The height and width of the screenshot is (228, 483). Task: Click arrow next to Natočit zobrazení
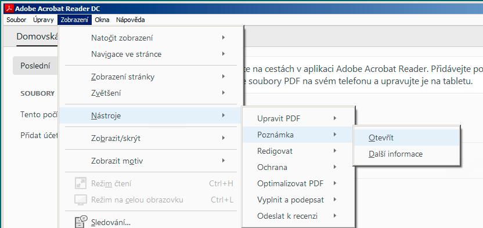tap(224, 38)
